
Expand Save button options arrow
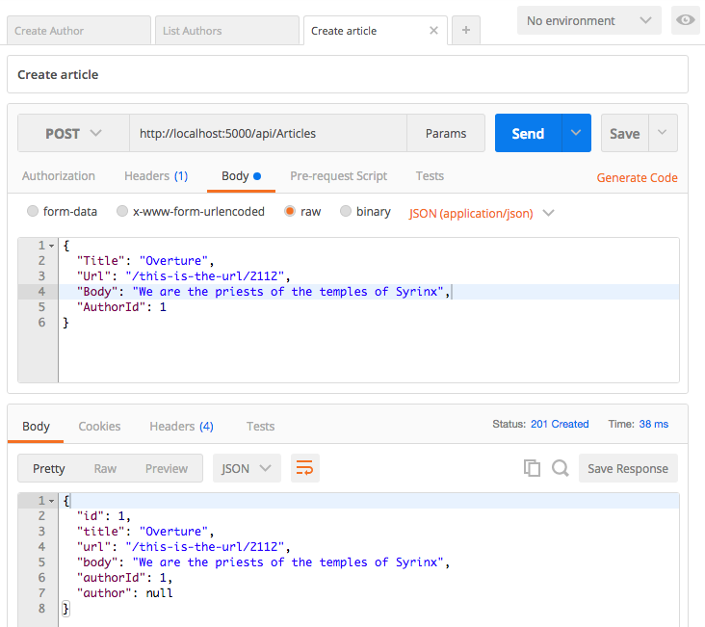point(663,133)
